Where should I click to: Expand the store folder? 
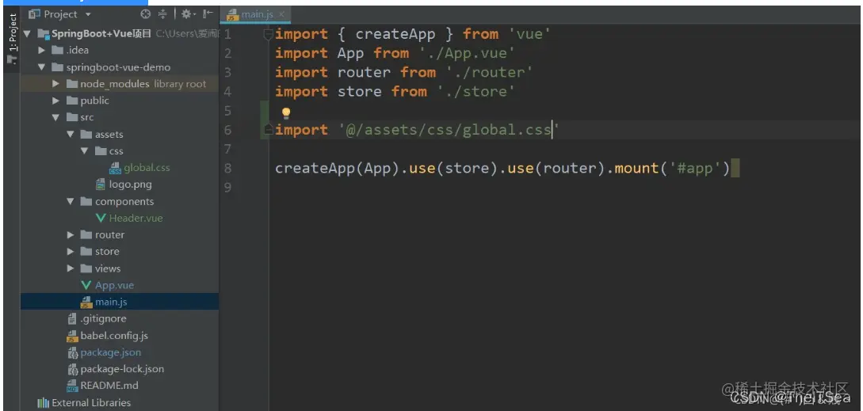point(71,252)
